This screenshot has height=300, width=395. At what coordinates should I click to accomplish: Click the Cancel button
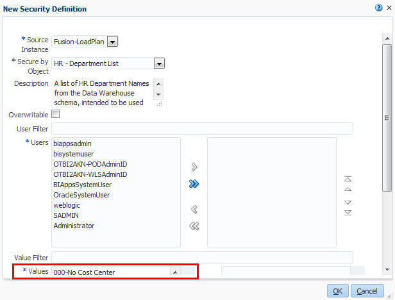(367, 291)
